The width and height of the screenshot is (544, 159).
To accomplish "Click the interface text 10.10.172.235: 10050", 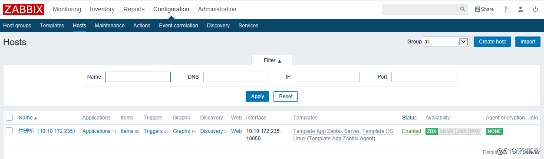I will point(264,135).
